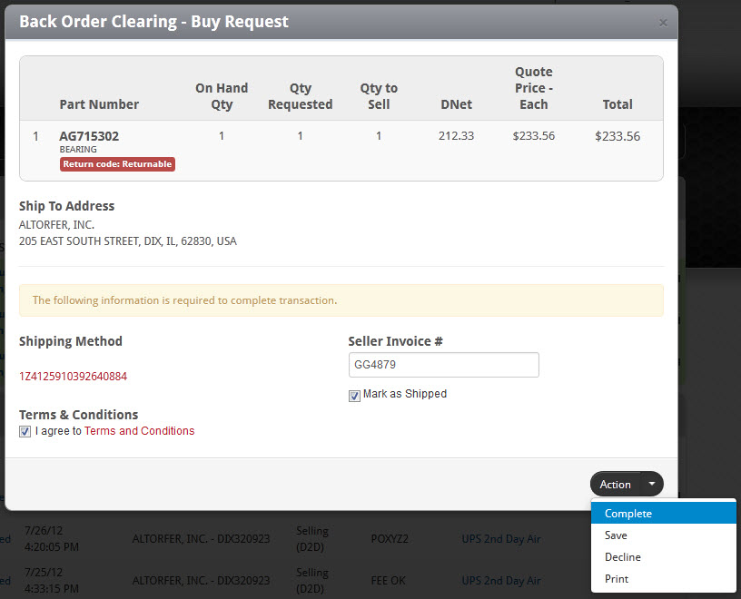Uncheck the Mark as Shipped checkbox
This screenshot has height=599, width=741.
tap(354, 396)
